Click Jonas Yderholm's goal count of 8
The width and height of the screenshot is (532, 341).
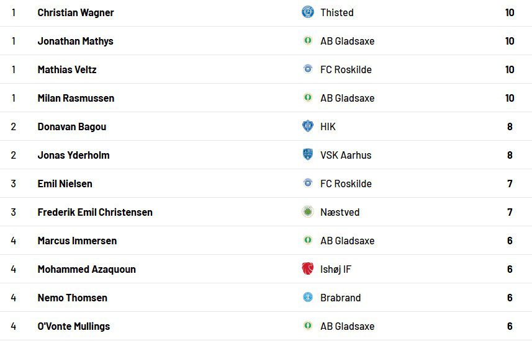tap(510, 155)
